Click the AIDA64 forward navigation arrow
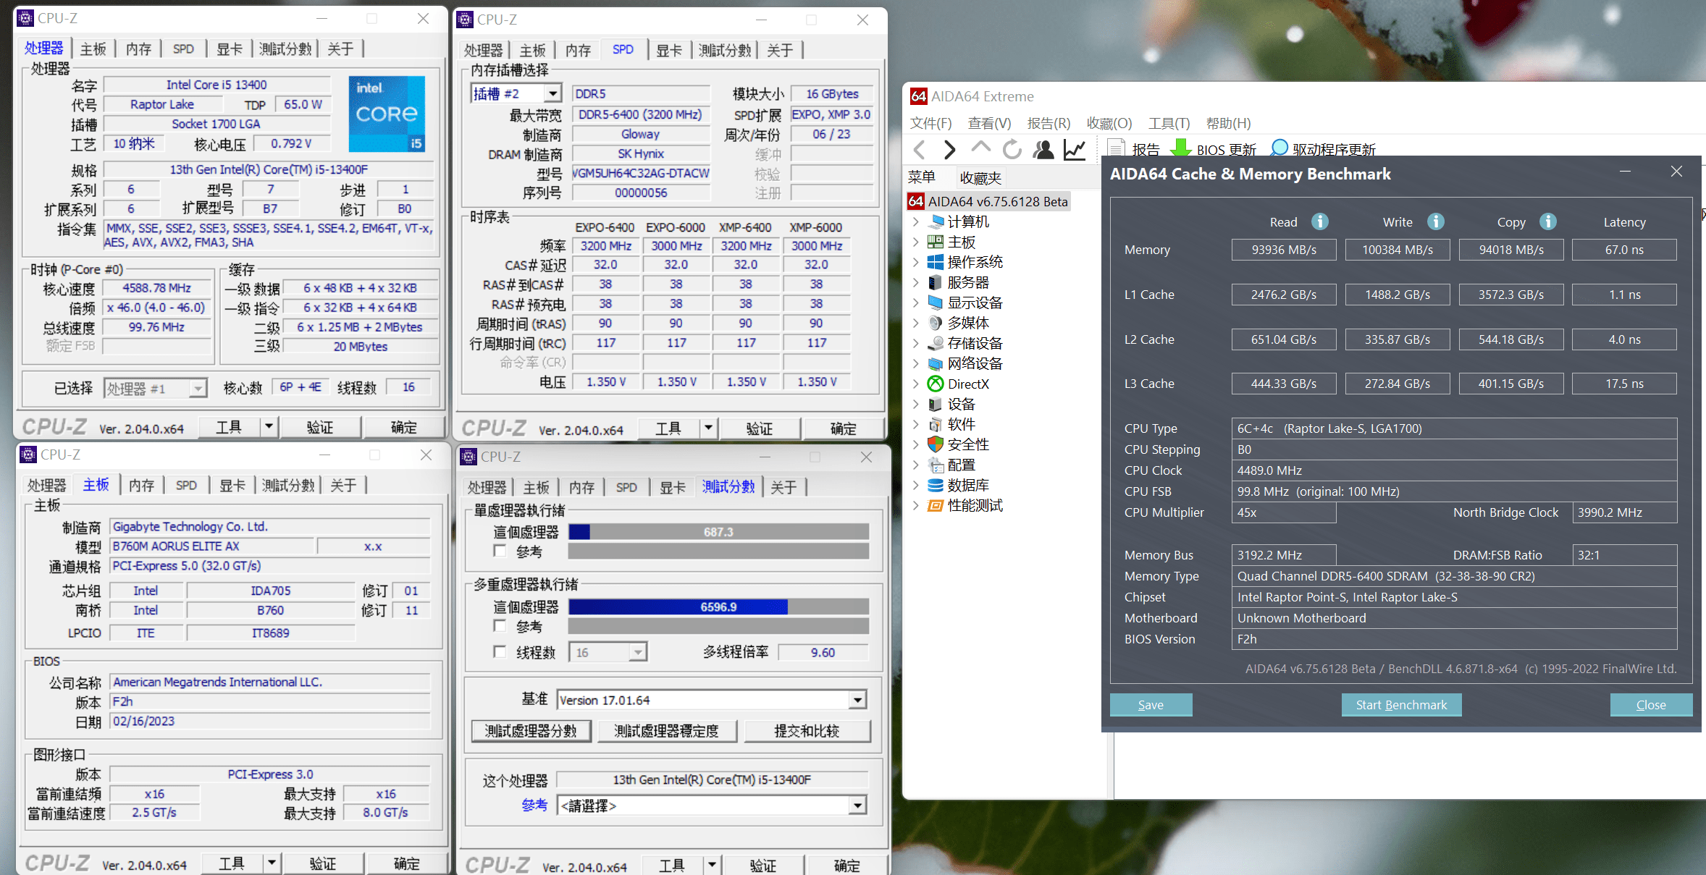The width and height of the screenshot is (1706, 875). pyautogui.click(x=949, y=149)
